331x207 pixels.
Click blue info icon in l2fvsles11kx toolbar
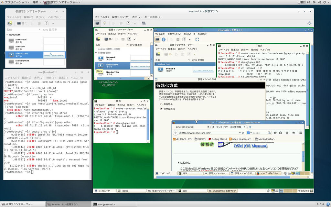click(164, 39)
